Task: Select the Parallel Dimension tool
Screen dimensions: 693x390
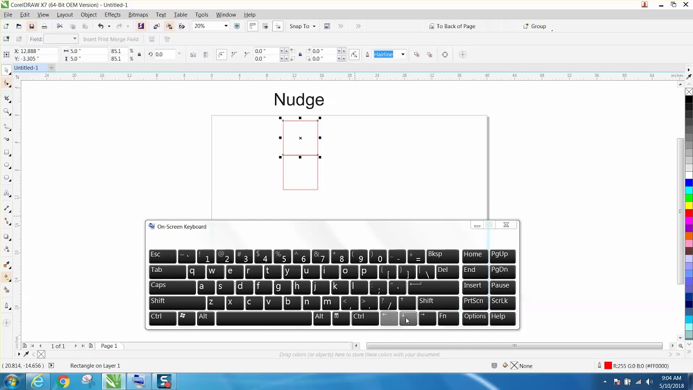Action: click(x=6, y=208)
